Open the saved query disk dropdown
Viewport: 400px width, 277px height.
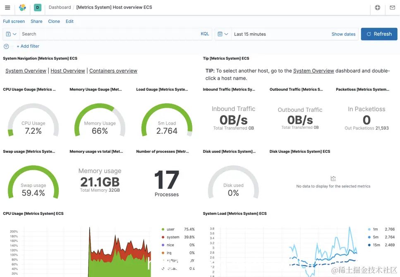tap(11, 34)
